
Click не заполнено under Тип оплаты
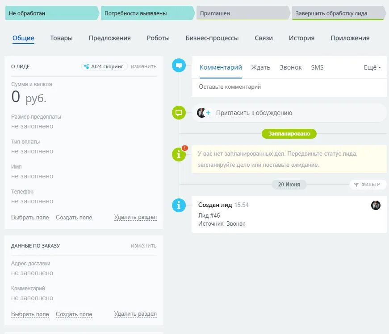(x=32, y=151)
